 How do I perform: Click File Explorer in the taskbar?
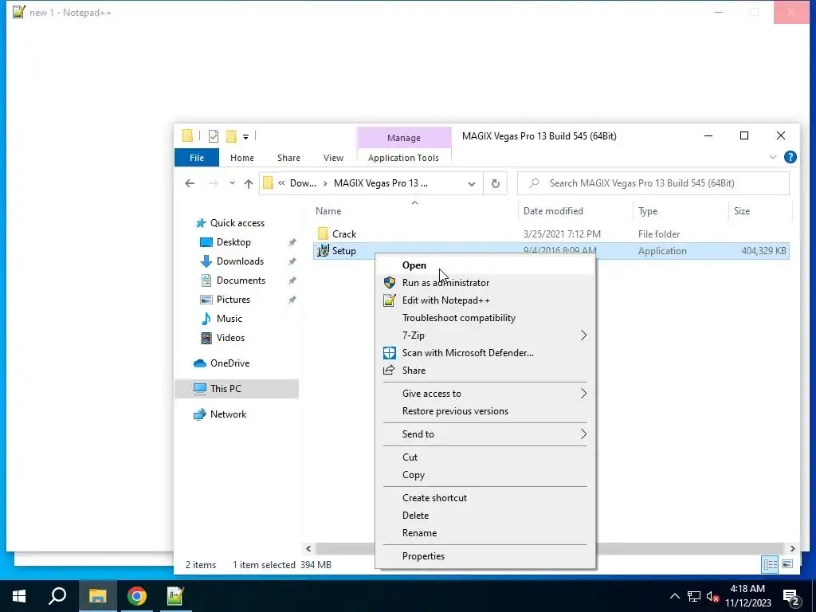(97, 596)
